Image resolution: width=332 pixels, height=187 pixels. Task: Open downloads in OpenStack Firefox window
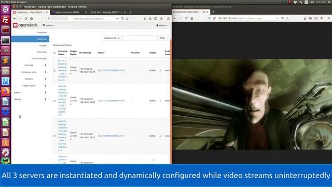tap(145, 19)
